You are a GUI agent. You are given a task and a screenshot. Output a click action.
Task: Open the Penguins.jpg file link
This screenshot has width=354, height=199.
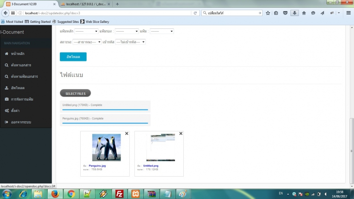[x=97, y=166]
